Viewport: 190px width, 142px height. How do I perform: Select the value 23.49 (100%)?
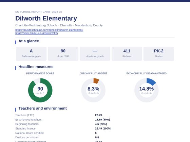[103, 128]
